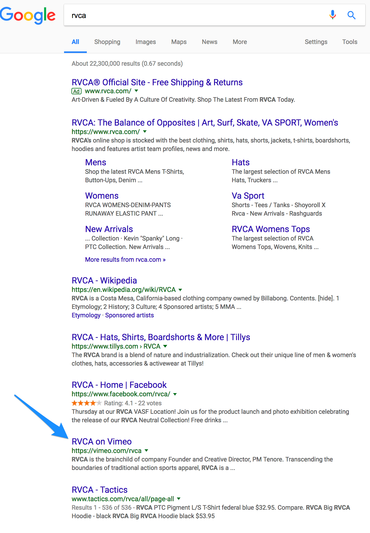
Task: Switch to the Shopping tab
Action: (107, 42)
